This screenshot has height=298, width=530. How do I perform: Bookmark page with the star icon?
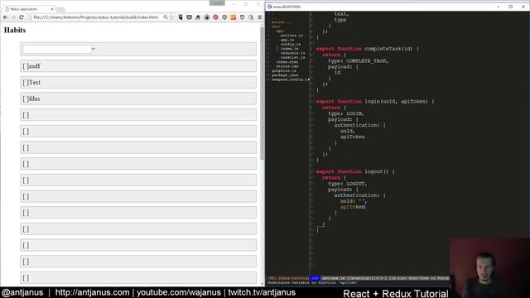pos(171,17)
